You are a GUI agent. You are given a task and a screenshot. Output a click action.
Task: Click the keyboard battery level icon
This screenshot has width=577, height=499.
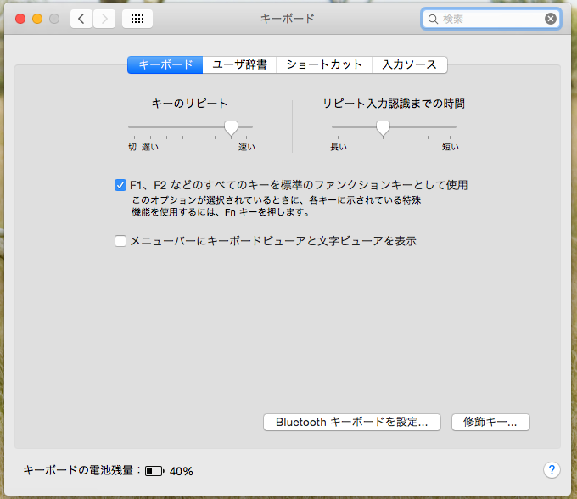point(154,470)
